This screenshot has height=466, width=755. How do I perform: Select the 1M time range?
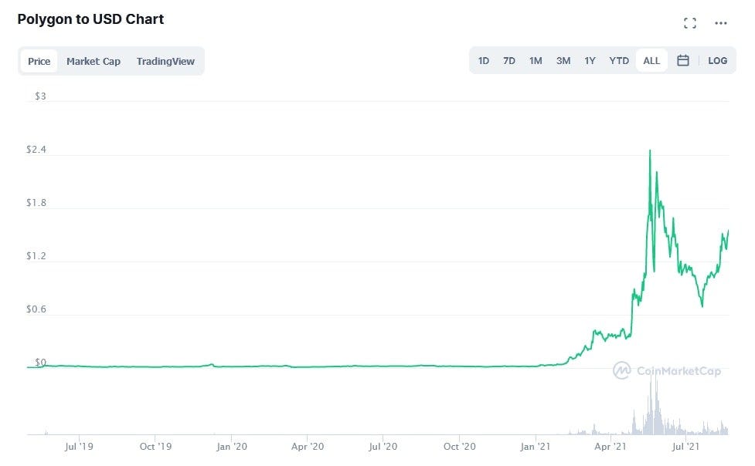click(536, 60)
